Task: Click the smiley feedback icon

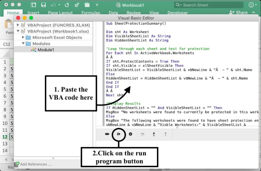Action: 251,5
